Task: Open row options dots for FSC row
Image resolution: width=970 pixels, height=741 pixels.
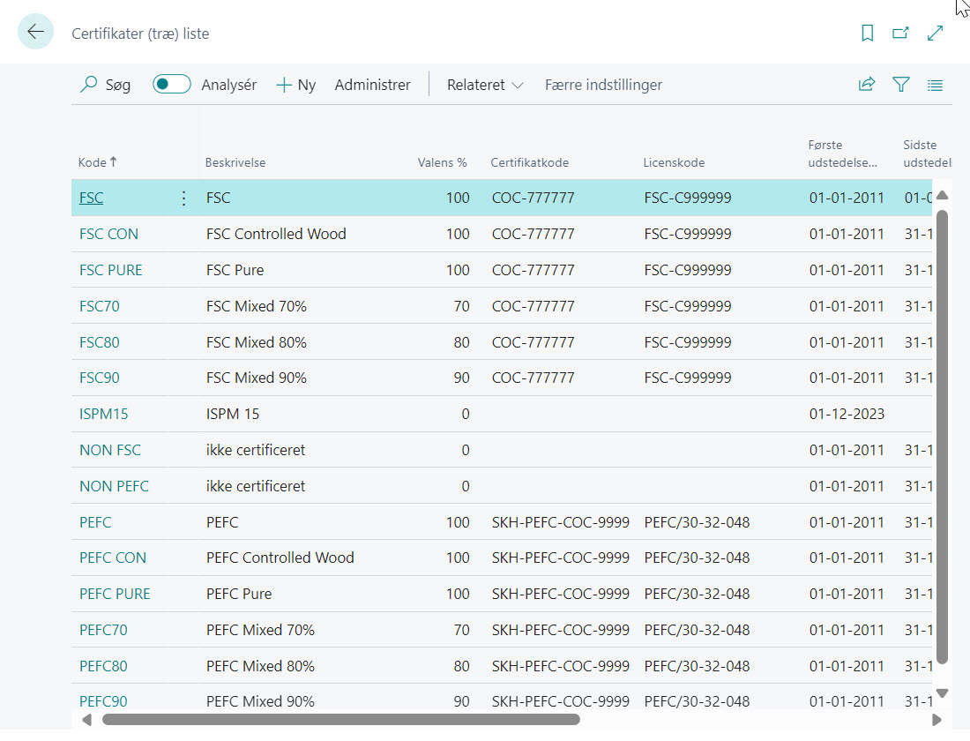Action: (183, 198)
